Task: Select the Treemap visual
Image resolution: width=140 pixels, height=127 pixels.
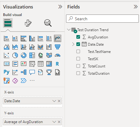Action: (32, 55)
